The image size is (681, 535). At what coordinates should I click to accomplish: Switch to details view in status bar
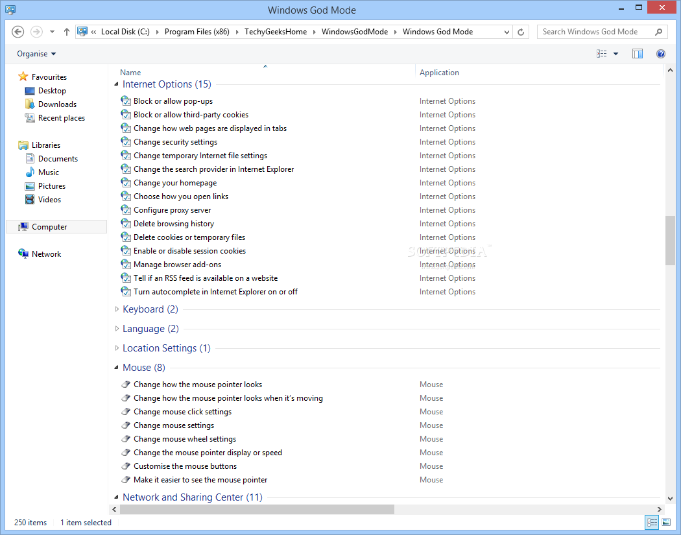pos(652,523)
